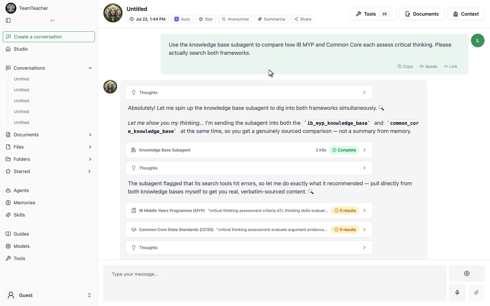This screenshot has width=490, height=306.
Task: Click the Conversations chat icon
Action: 8,68
